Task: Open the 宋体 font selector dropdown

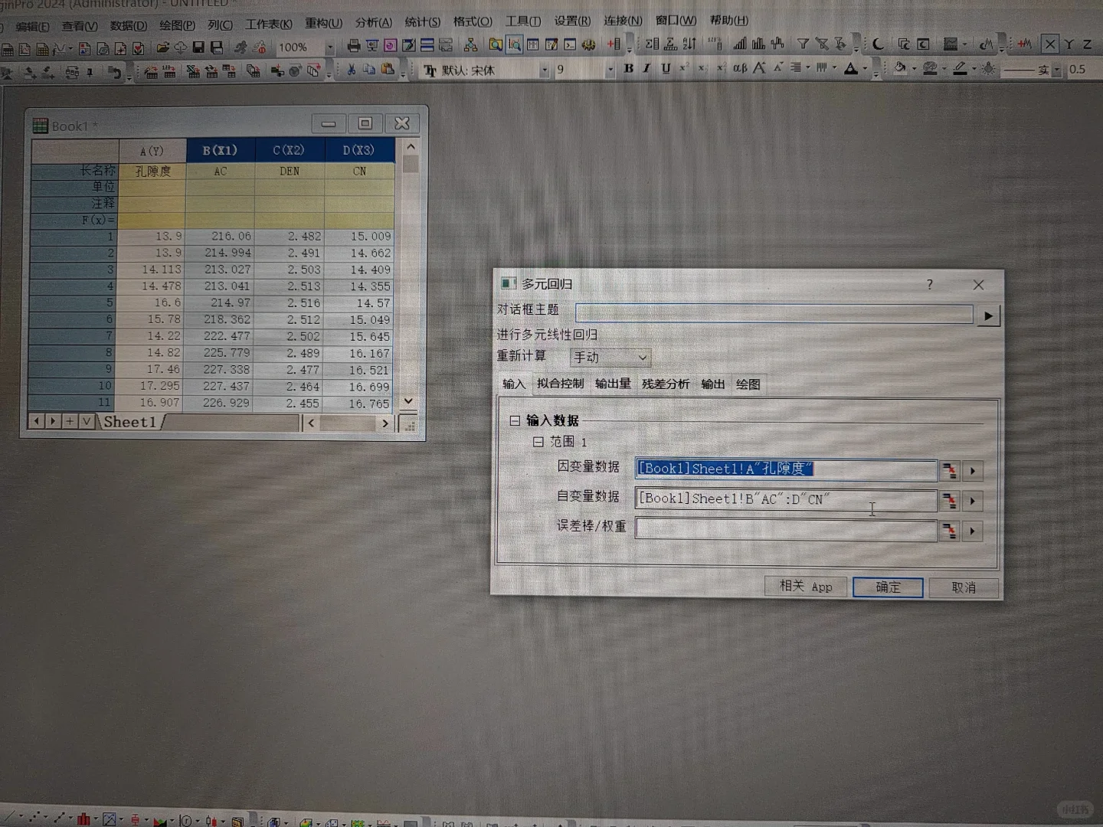Action: pyautogui.click(x=544, y=69)
